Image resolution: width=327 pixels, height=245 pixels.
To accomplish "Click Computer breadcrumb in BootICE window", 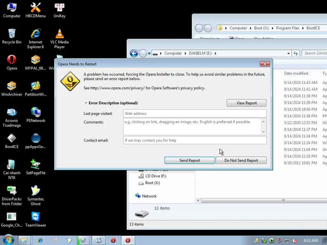I will coord(238,28).
